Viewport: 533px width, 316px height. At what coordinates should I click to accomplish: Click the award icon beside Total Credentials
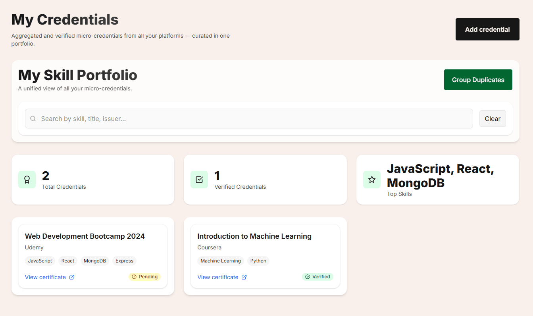(x=27, y=180)
